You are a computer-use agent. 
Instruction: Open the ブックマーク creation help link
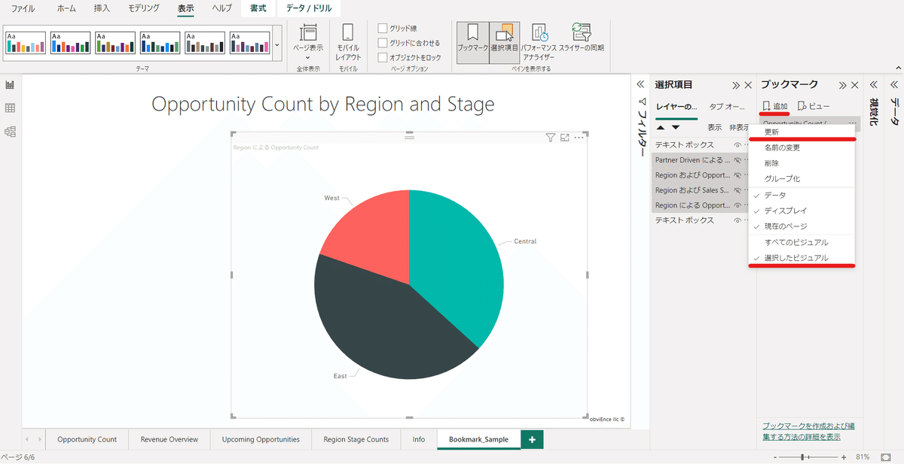pos(808,431)
